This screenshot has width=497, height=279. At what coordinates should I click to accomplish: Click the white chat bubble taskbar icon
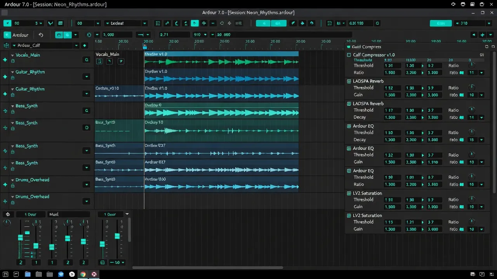tap(72, 274)
